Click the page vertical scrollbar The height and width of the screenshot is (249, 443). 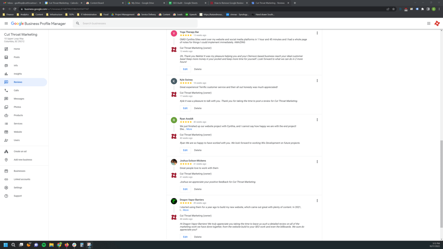[x=441, y=184]
